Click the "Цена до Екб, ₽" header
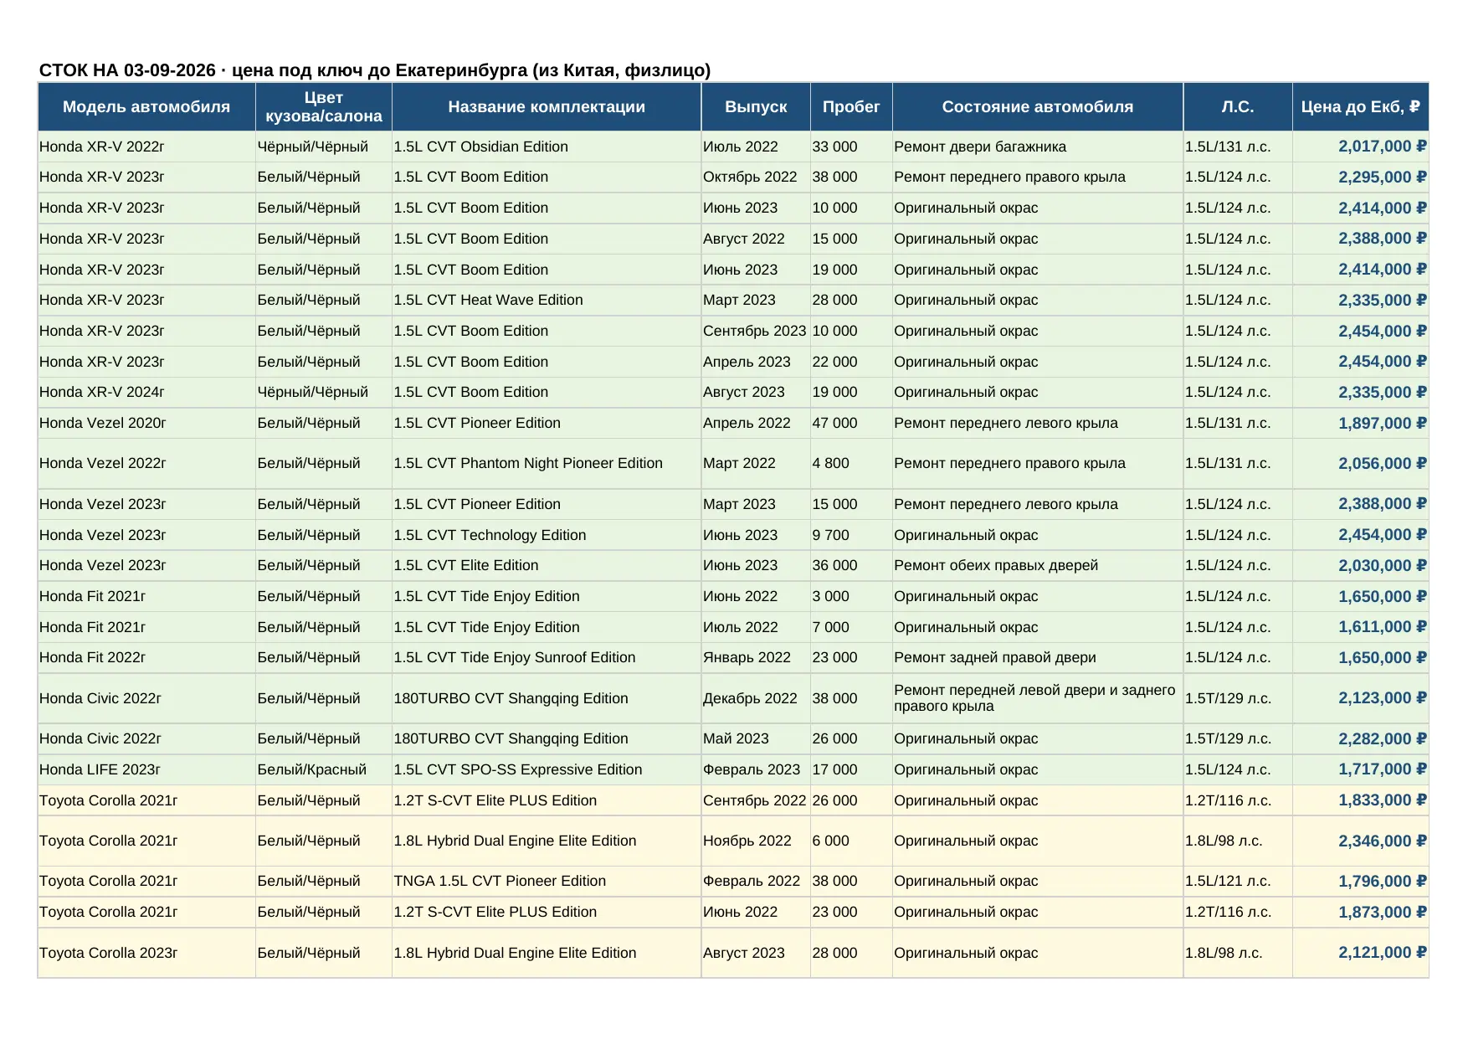Screen dimensions: 1468x1039 click(1361, 107)
